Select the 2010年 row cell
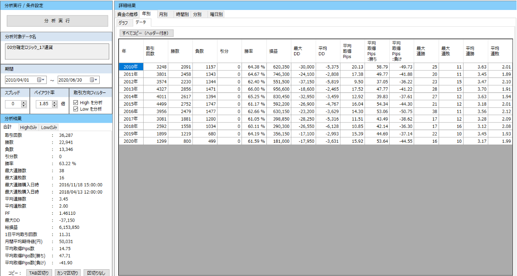 131,67
